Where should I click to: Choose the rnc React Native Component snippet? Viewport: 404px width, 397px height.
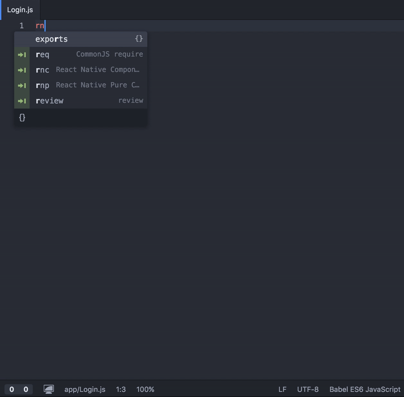click(x=81, y=70)
